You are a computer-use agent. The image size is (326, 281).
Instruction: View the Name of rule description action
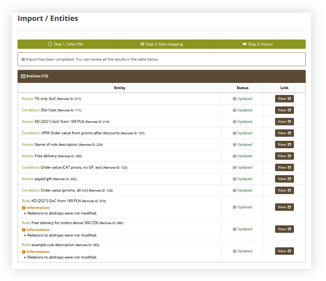click(284, 144)
